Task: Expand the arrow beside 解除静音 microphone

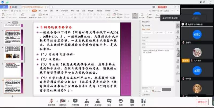Action: click(57, 101)
